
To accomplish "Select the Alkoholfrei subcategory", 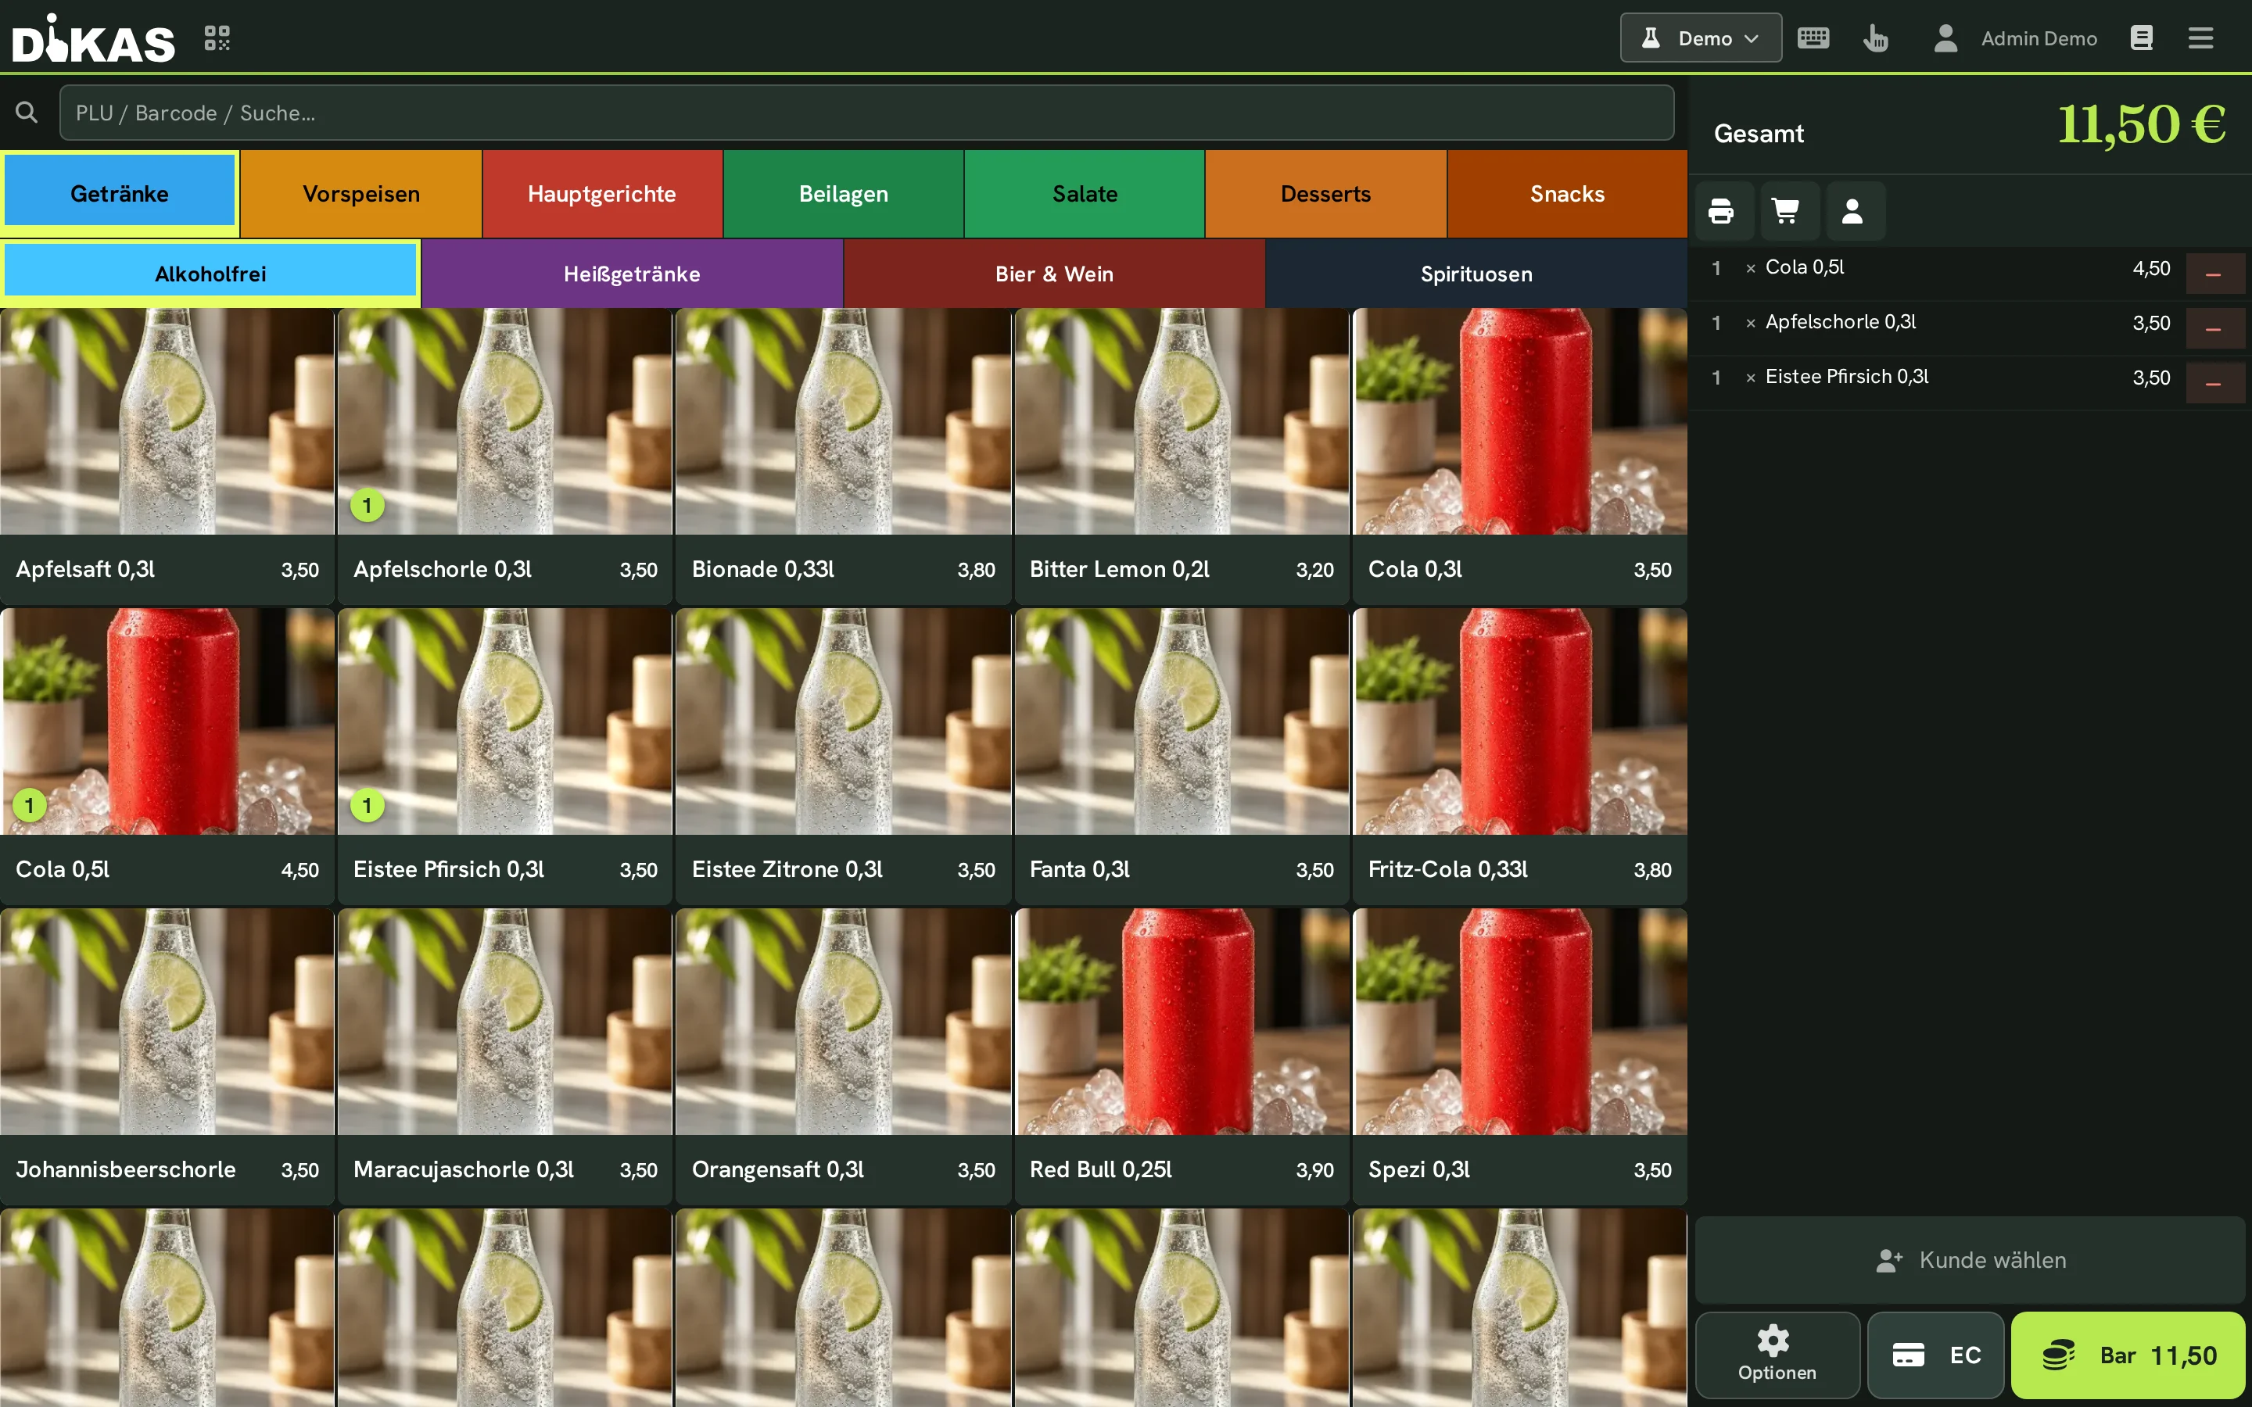I will [x=210, y=274].
